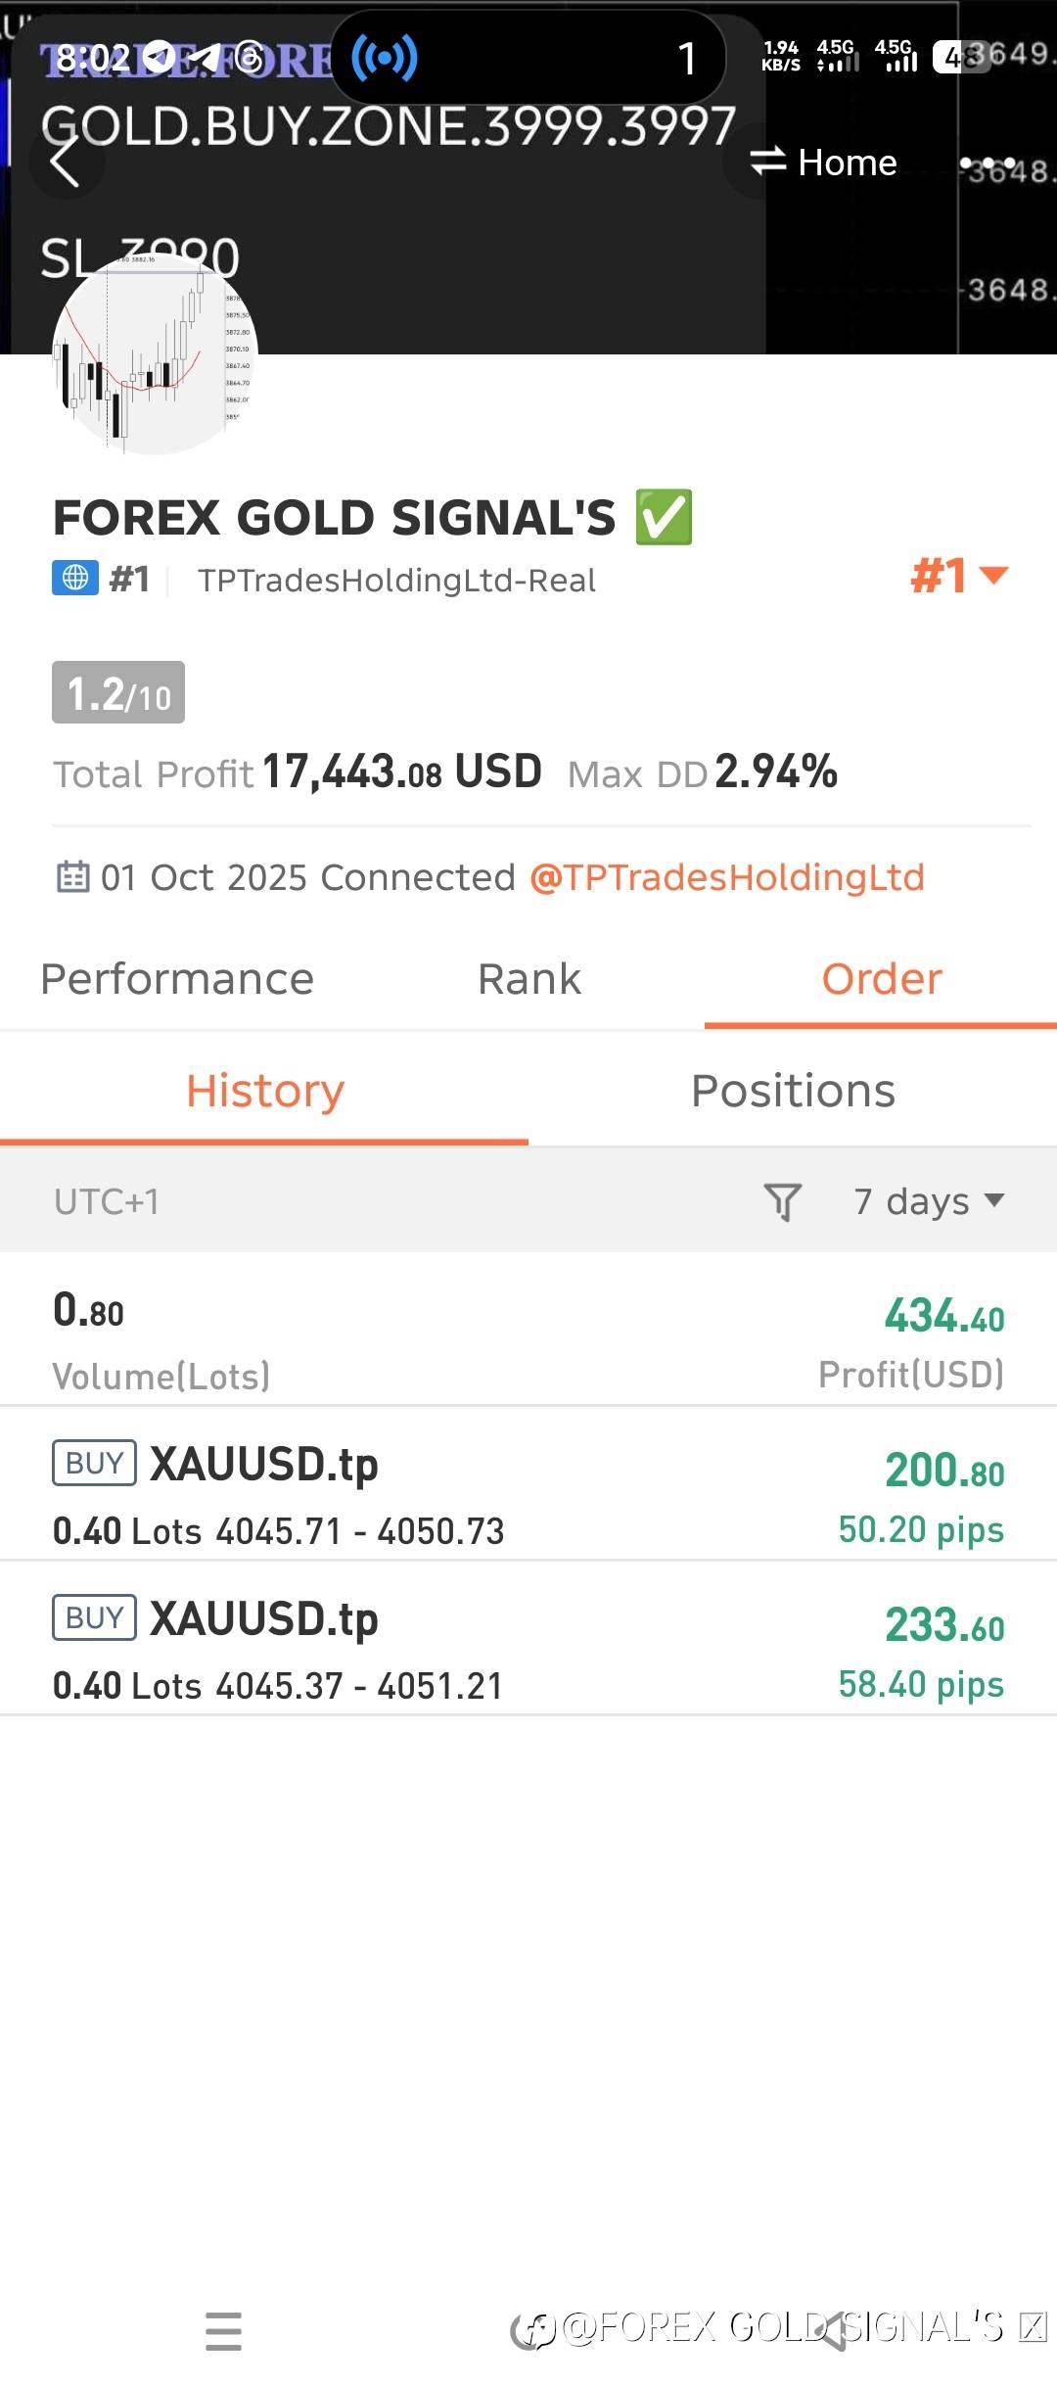
Task: Tap the calendar icon beside connection date
Action: (73, 877)
